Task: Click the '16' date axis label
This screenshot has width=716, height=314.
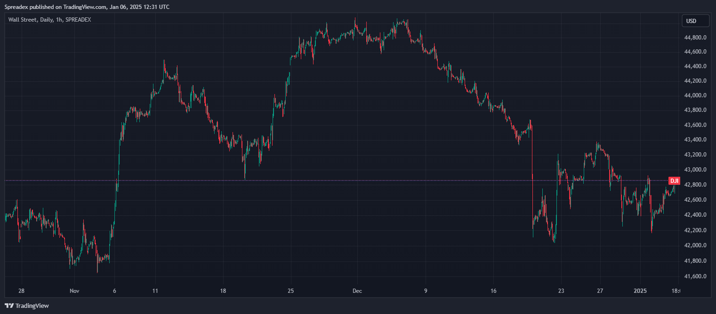Action: coord(493,291)
